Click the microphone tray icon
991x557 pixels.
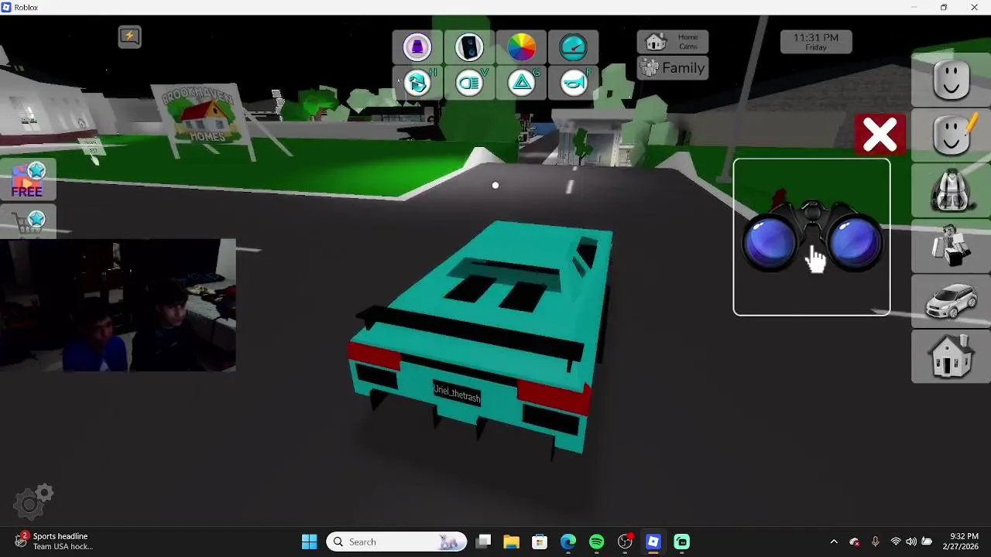875,542
